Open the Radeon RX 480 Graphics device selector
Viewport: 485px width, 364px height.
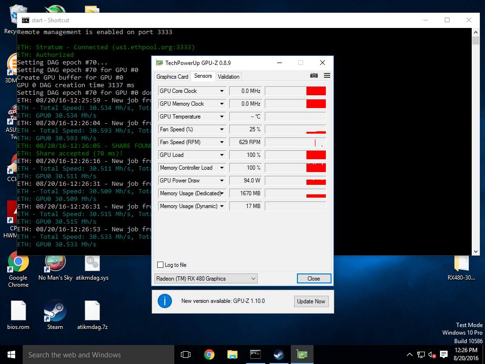click(x=206, y=279)
